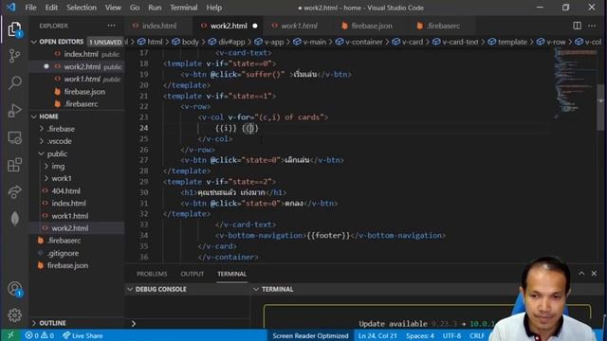Viewport: 607px width, 341px height.
Task: Change file encoding UTF-8
Action: 451,335
